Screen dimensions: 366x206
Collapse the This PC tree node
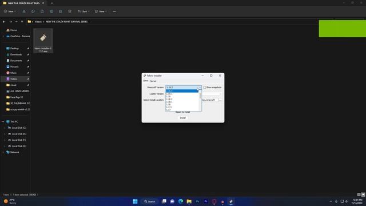3,122
